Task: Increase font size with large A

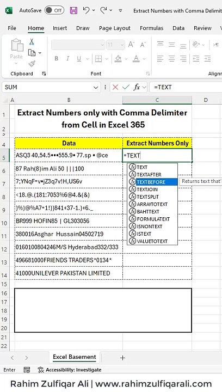Action: pyautogui.click(x=131, y=45)
